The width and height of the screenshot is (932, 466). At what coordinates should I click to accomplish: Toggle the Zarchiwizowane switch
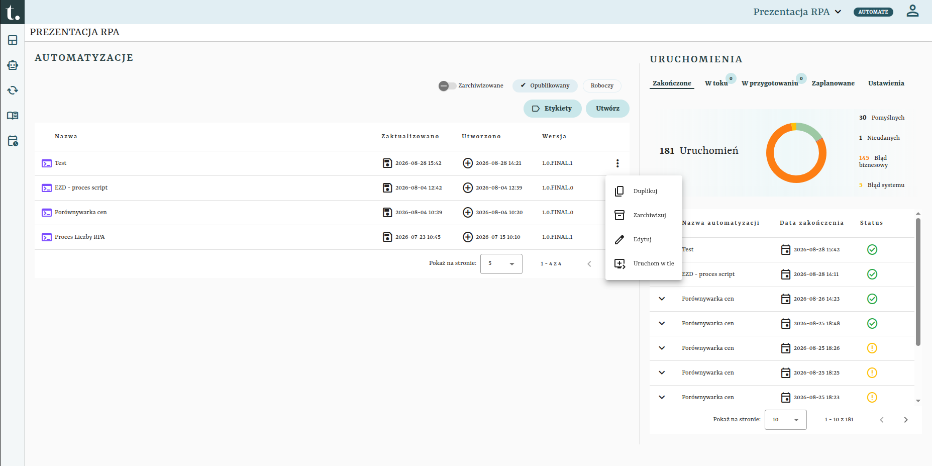[447, 86]
